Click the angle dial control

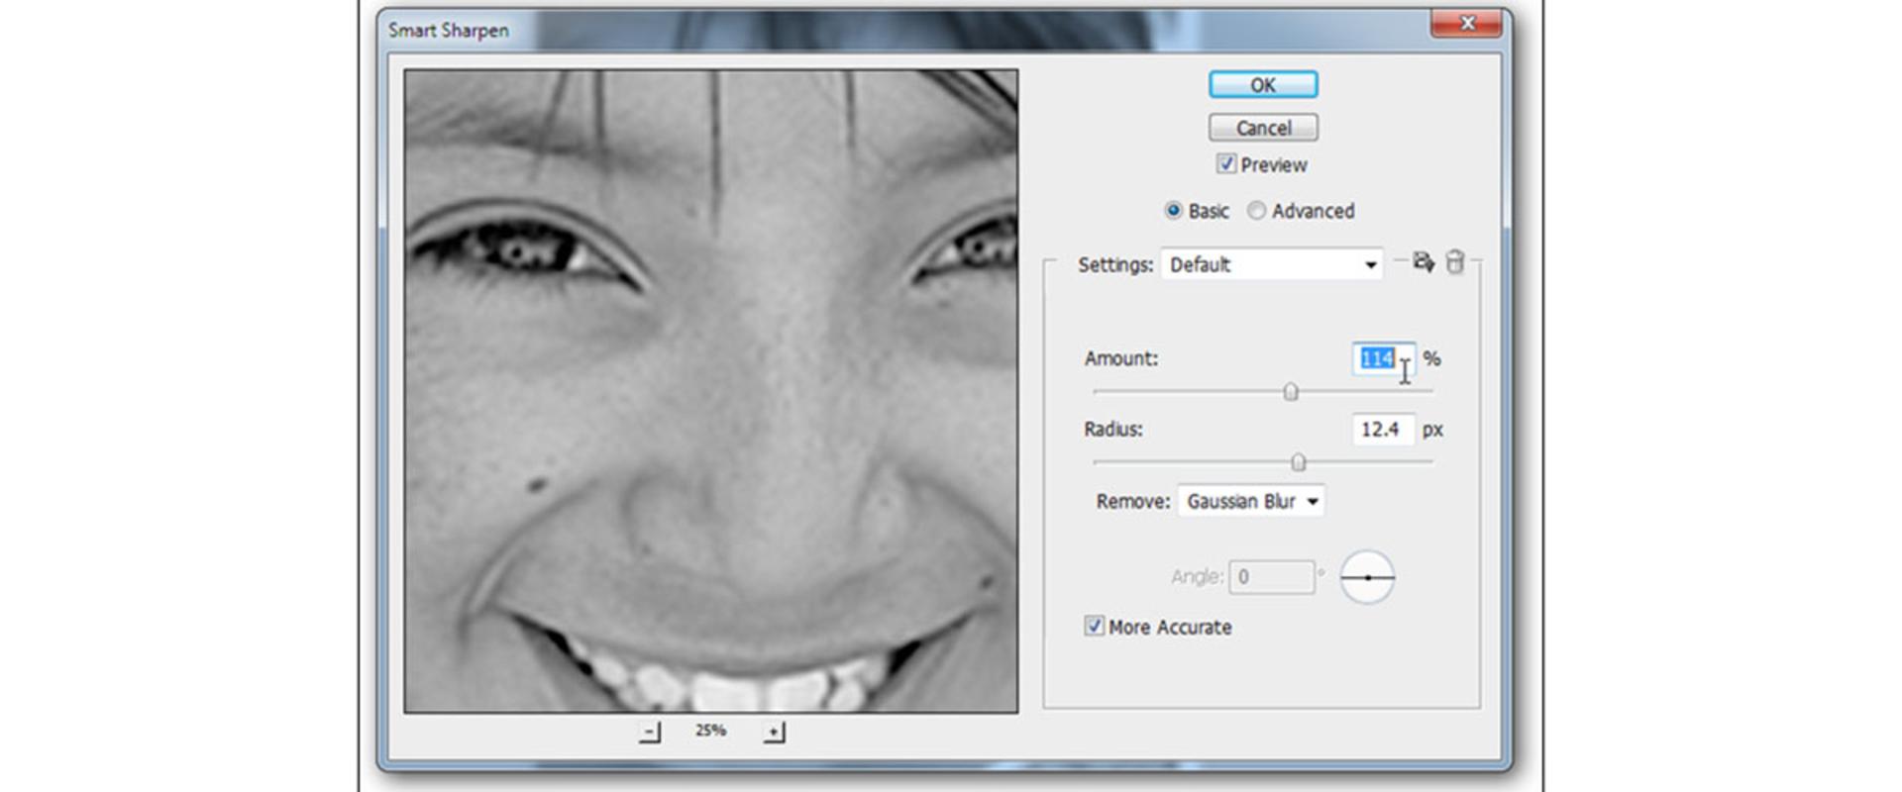tap(1367, 577)
